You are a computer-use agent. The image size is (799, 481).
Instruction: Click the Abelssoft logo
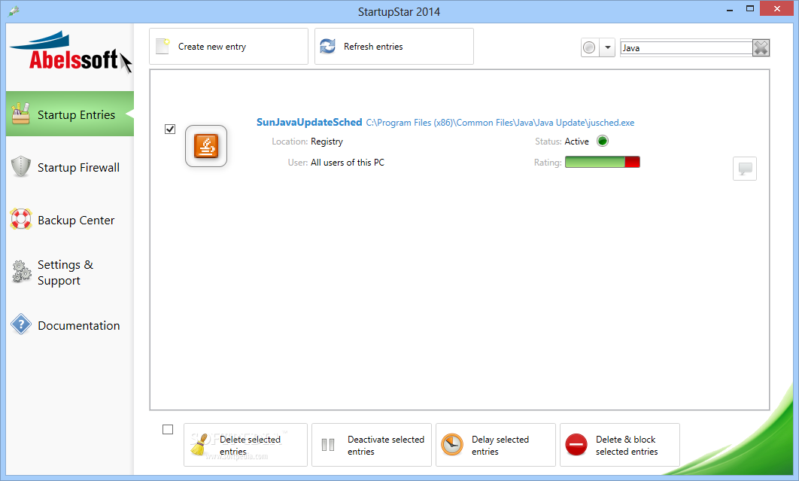coord(70,53)
